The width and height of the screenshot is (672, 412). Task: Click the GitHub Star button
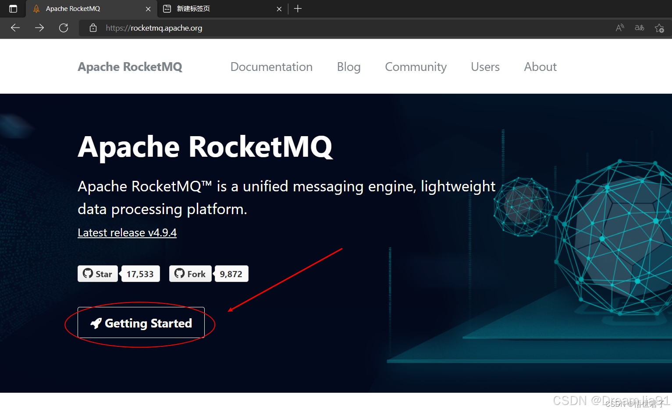tap(98, 274)
